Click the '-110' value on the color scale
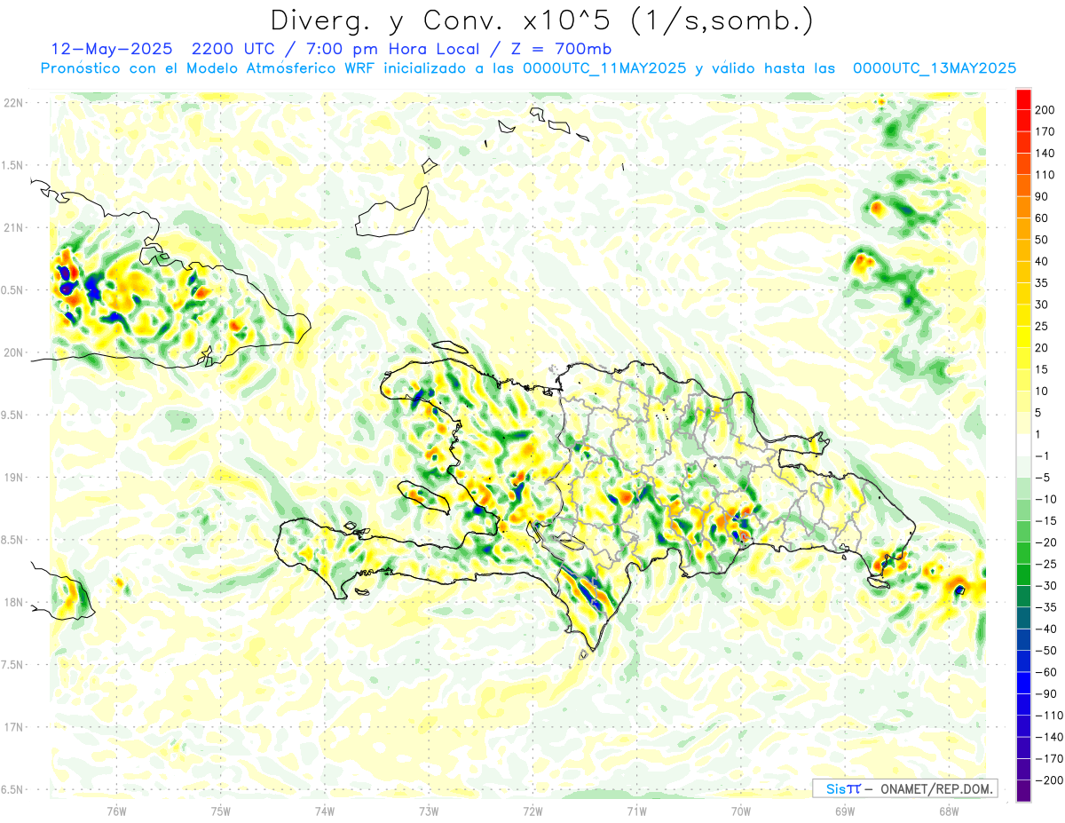Screen dimensions: 1065x823 click(x=1049, y=716)
